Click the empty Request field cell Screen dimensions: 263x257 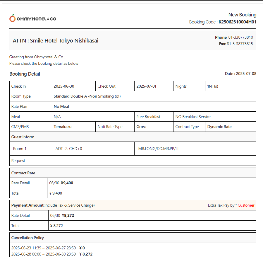pos(154,161)
